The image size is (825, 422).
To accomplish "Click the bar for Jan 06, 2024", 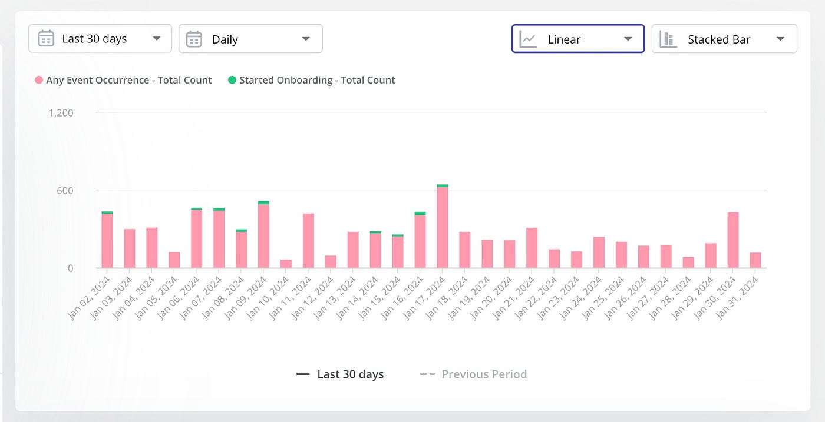I will (x=197, y=238).
